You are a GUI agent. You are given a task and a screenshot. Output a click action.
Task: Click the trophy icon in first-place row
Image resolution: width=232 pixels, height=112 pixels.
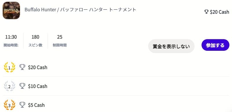pos(22,67)
